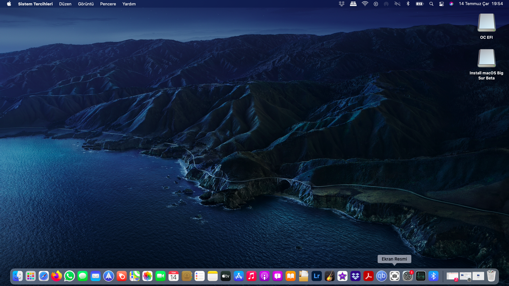Open the archive utility box icon in Dock
Viewport: 509px width, 286px height.
coord(303,276)
